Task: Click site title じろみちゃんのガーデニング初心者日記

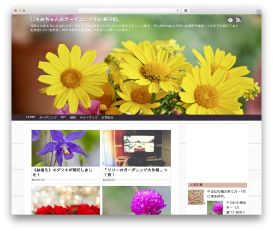Action: [x=75, y=20]
